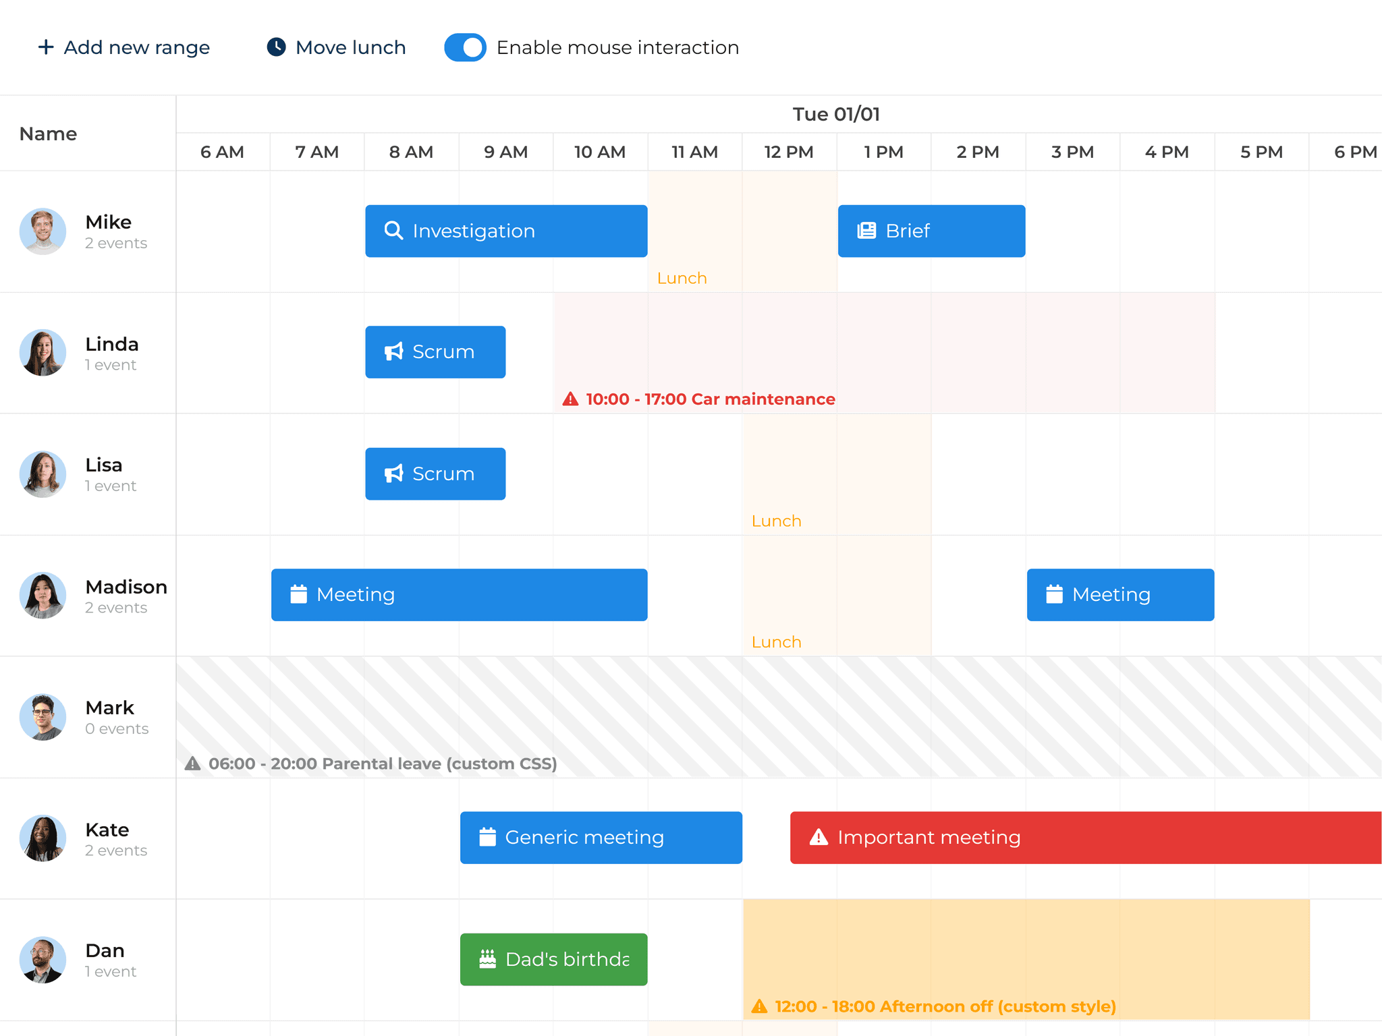
Task: Click the megaphone icon on Lisa's Scrum
Action: click(x=394, y=473)
